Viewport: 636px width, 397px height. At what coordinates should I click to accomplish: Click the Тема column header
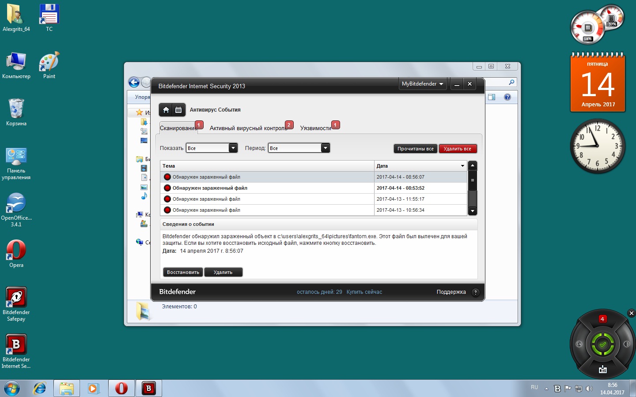point(267,166)
